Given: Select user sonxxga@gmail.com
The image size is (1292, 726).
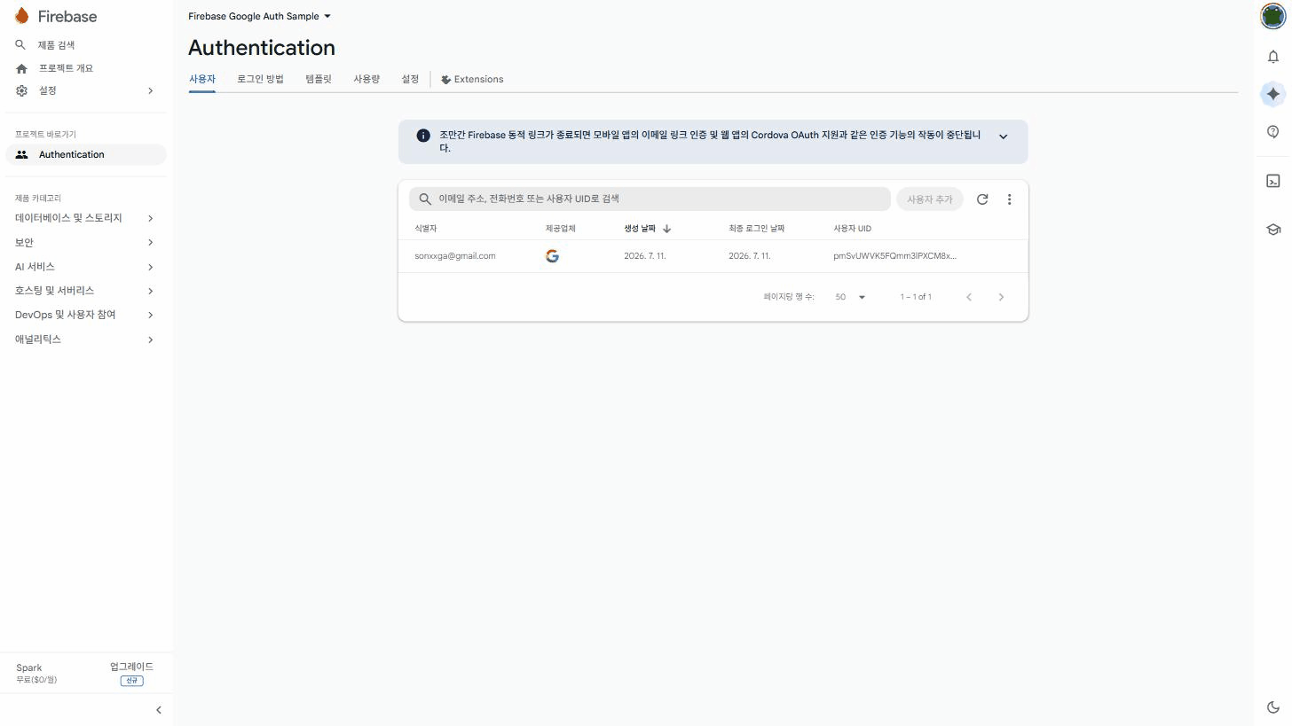Looking at the screenshot, I should click(x=455, y=256).
